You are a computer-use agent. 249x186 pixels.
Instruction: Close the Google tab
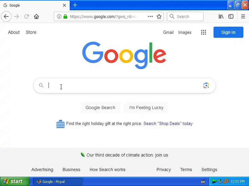[x=64, y=5]
